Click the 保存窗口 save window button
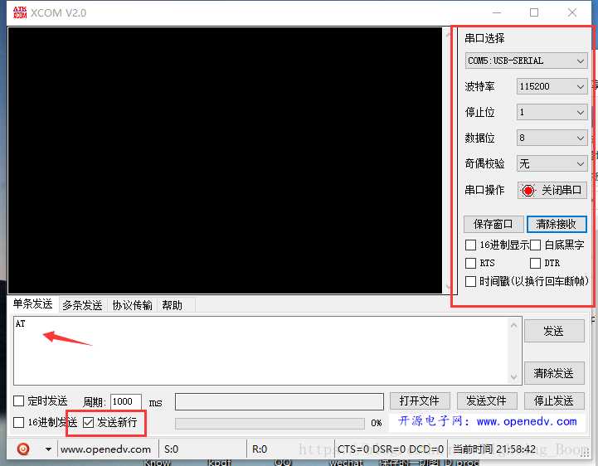This screenshot has height=466, width=598. pos(493,224)
